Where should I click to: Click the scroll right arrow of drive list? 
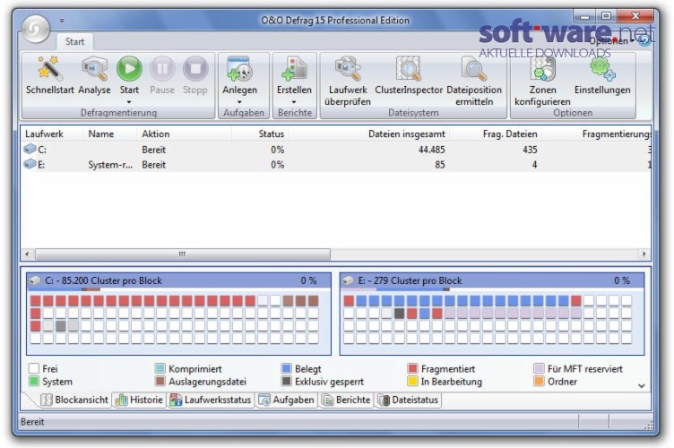(x=644, y=254)
